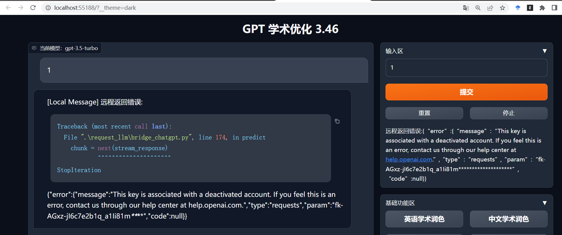Click the [Local Message] 远程返回错误 text
Screen dimensions: 562x235
tap(95, 102)
